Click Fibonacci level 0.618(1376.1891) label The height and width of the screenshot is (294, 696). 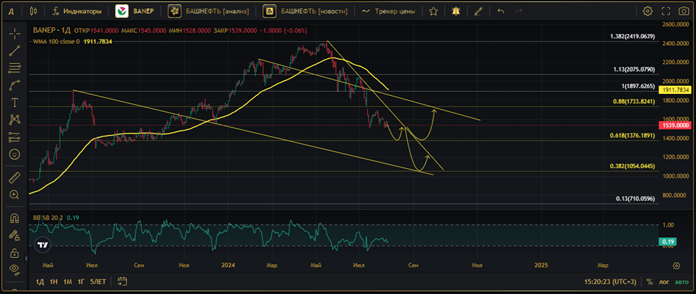633,136
